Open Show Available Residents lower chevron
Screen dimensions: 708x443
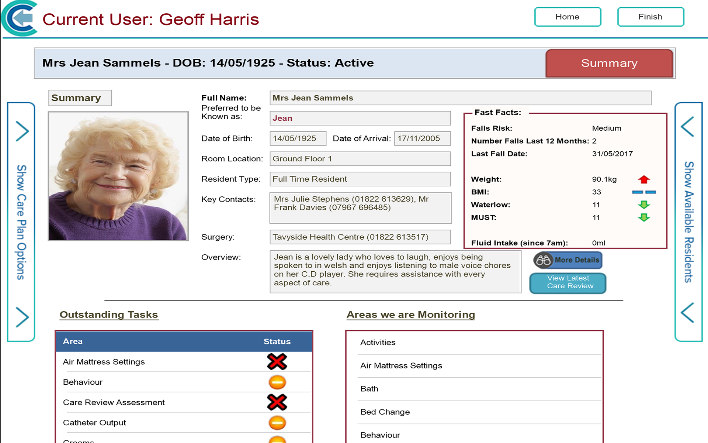point(687,313)
